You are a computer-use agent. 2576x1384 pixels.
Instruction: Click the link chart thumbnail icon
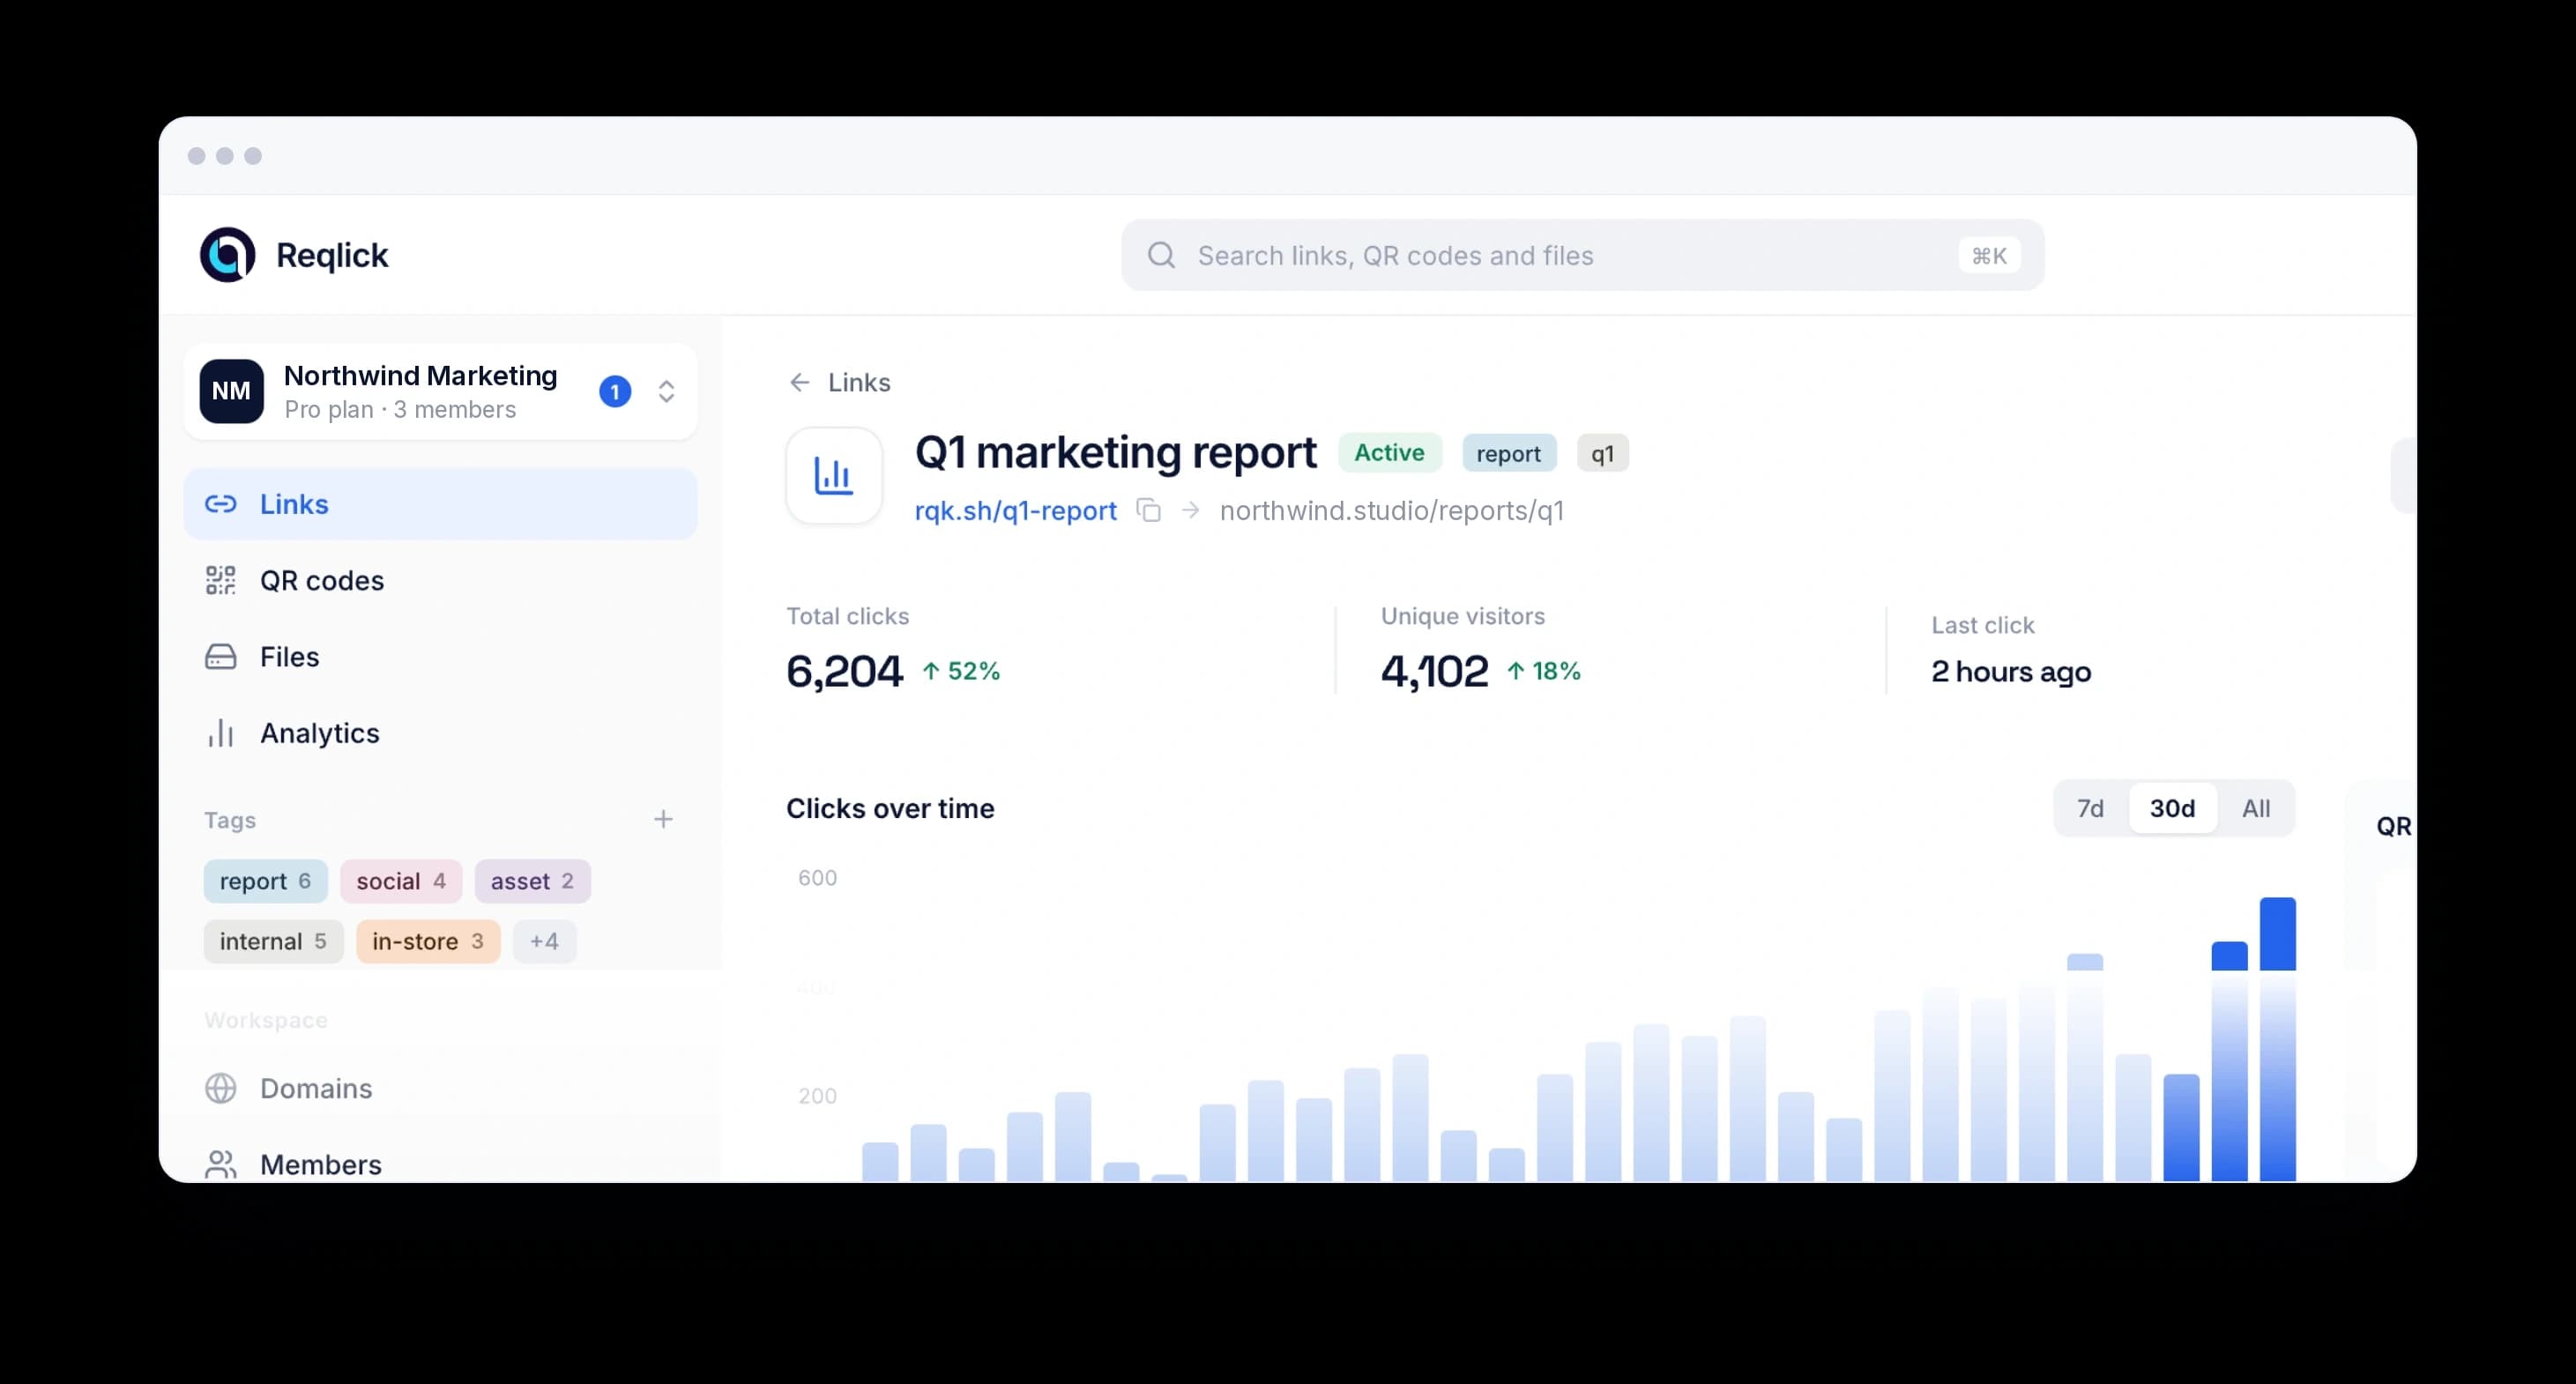834,476
